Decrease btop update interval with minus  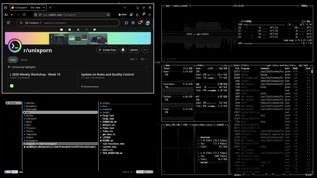point(299,6)
